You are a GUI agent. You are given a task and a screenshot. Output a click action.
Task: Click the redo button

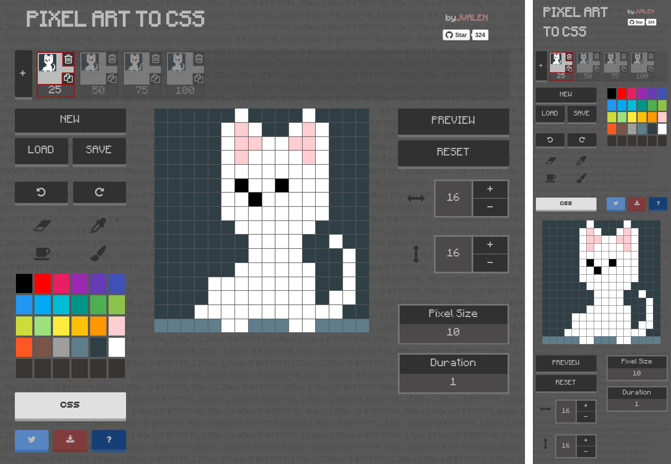[x=99, y=192]
